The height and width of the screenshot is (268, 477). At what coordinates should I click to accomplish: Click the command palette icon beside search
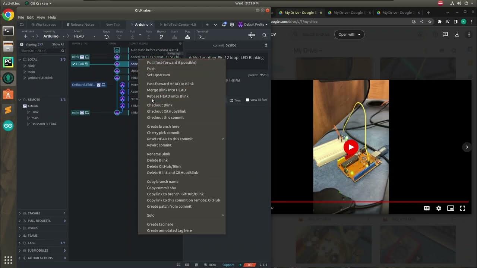[252, 35]
